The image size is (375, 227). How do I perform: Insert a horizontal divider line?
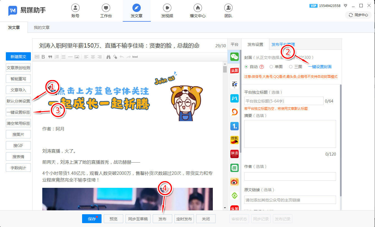tap(70, 57)
